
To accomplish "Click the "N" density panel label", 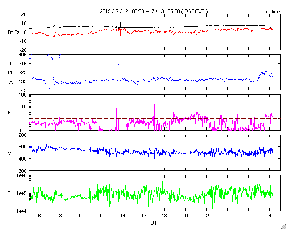I will (10, 113).
